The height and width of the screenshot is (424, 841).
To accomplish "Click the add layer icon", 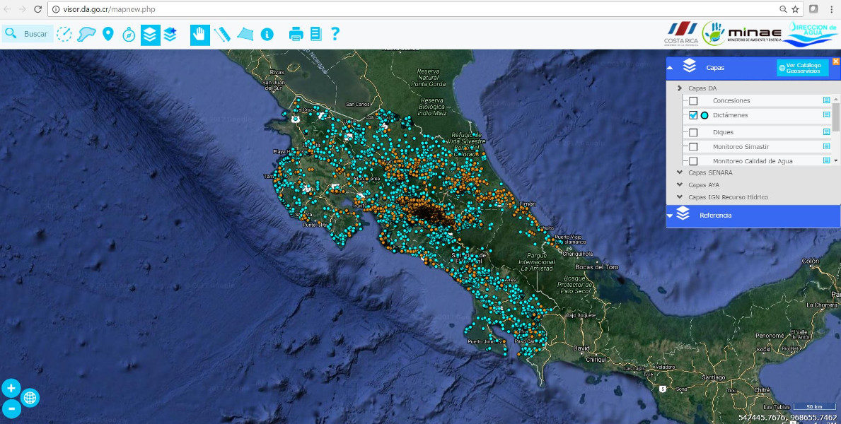I will [x=170, y=34].
